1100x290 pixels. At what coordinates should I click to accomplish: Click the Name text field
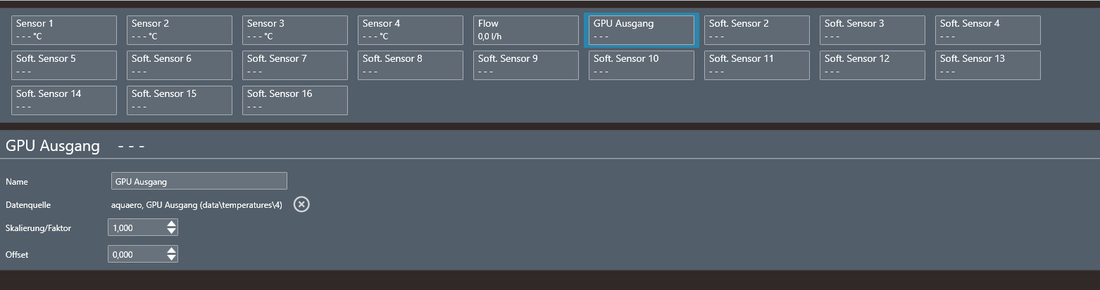199,181
